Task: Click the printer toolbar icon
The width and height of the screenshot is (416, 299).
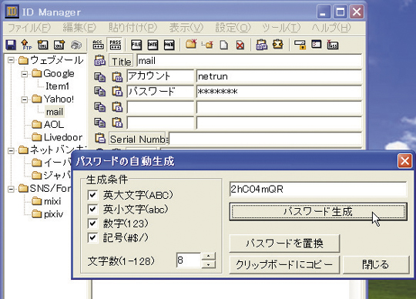Action: (x=76, y=45)
